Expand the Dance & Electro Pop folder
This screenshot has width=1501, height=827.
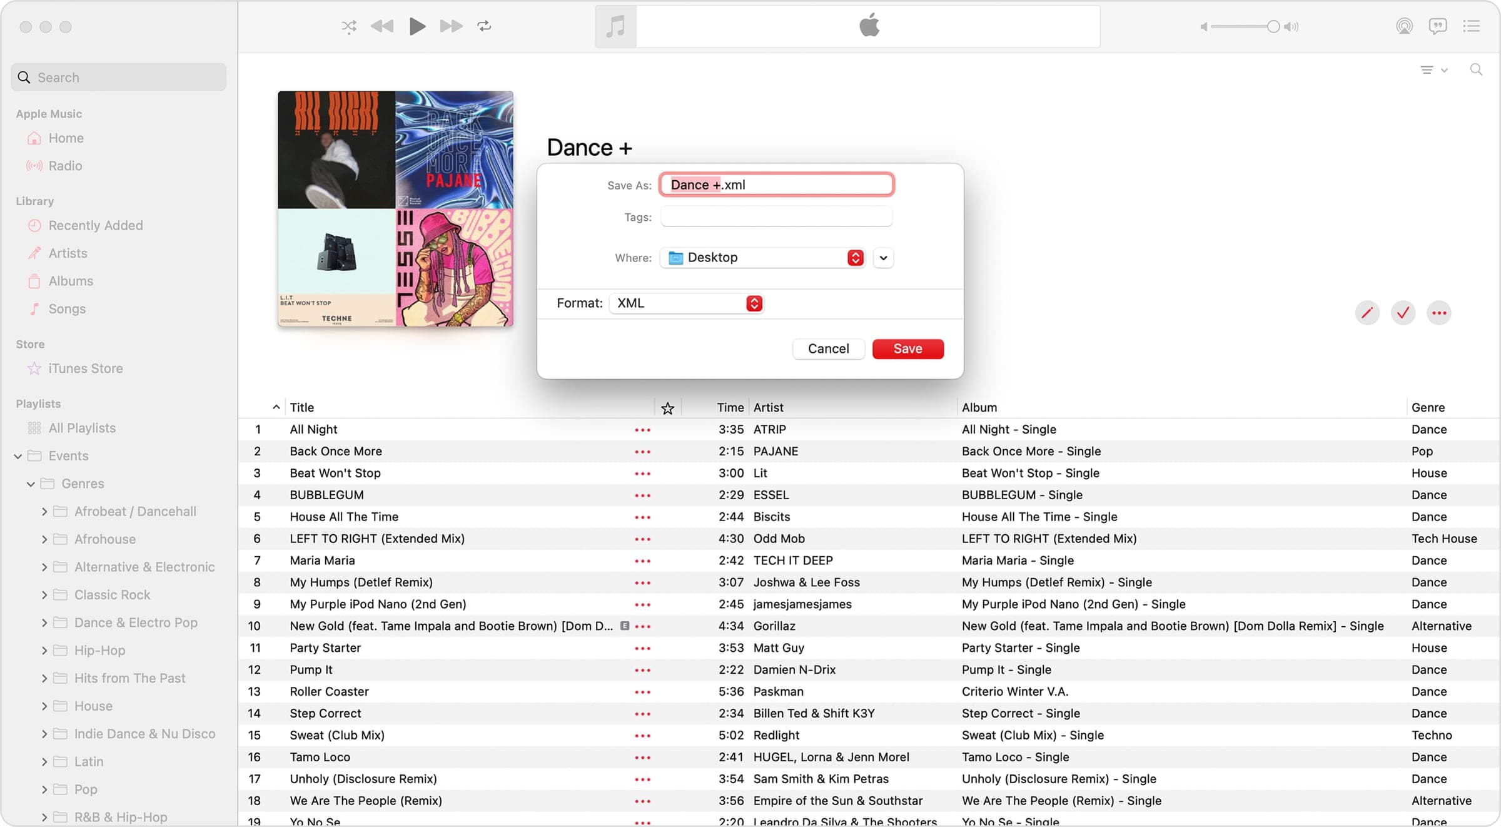pyautogui.click(x=44, y=623)
